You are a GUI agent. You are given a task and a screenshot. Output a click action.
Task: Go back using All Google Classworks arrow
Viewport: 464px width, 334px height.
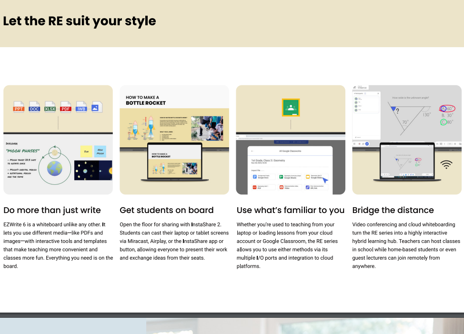tap(252, 151)
